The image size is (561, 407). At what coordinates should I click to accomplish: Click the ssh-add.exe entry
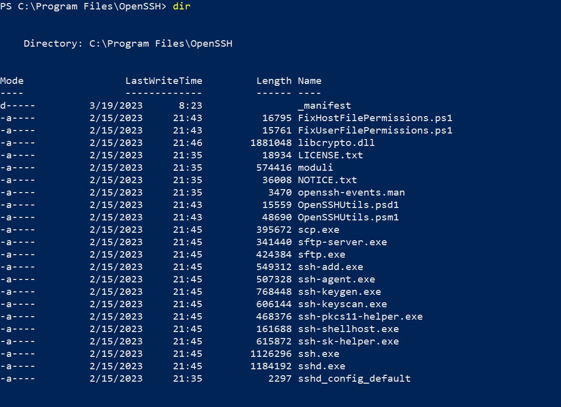330,267
